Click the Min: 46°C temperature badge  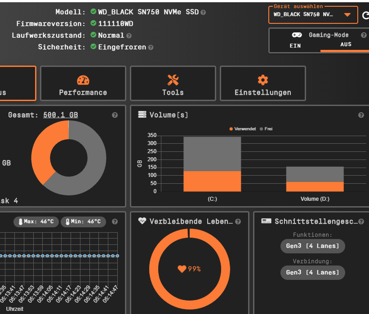pos(83,222)
